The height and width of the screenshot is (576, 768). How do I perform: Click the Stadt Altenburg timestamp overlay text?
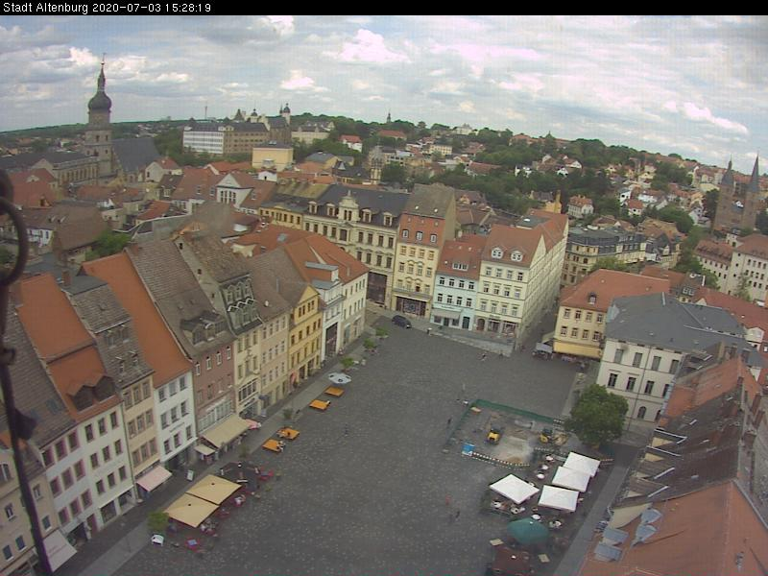107,8
